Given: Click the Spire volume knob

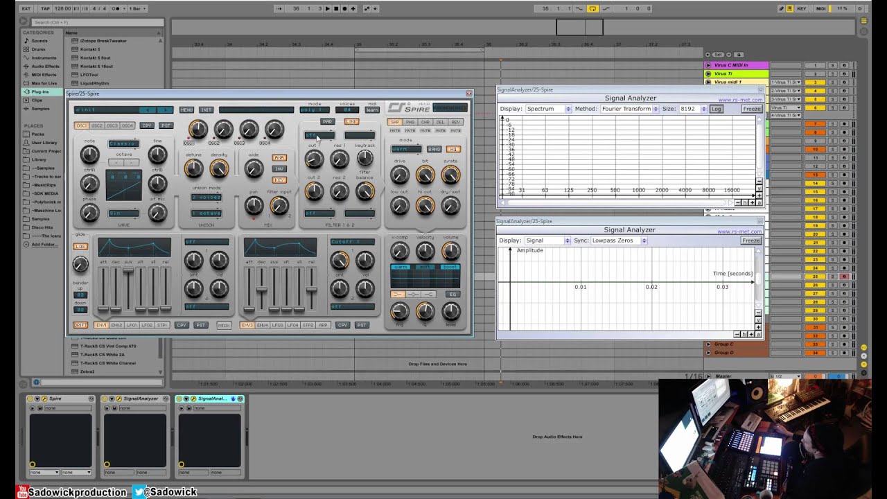Looking at the screenshot, I should pyautogui.click(x=450, y=252).
